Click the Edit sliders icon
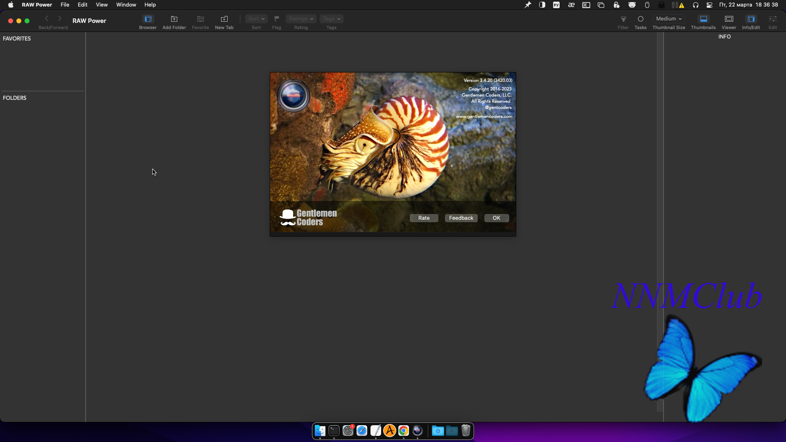Image resolution: width=786 pixels, height=442 pixels. tap(772, 19)
